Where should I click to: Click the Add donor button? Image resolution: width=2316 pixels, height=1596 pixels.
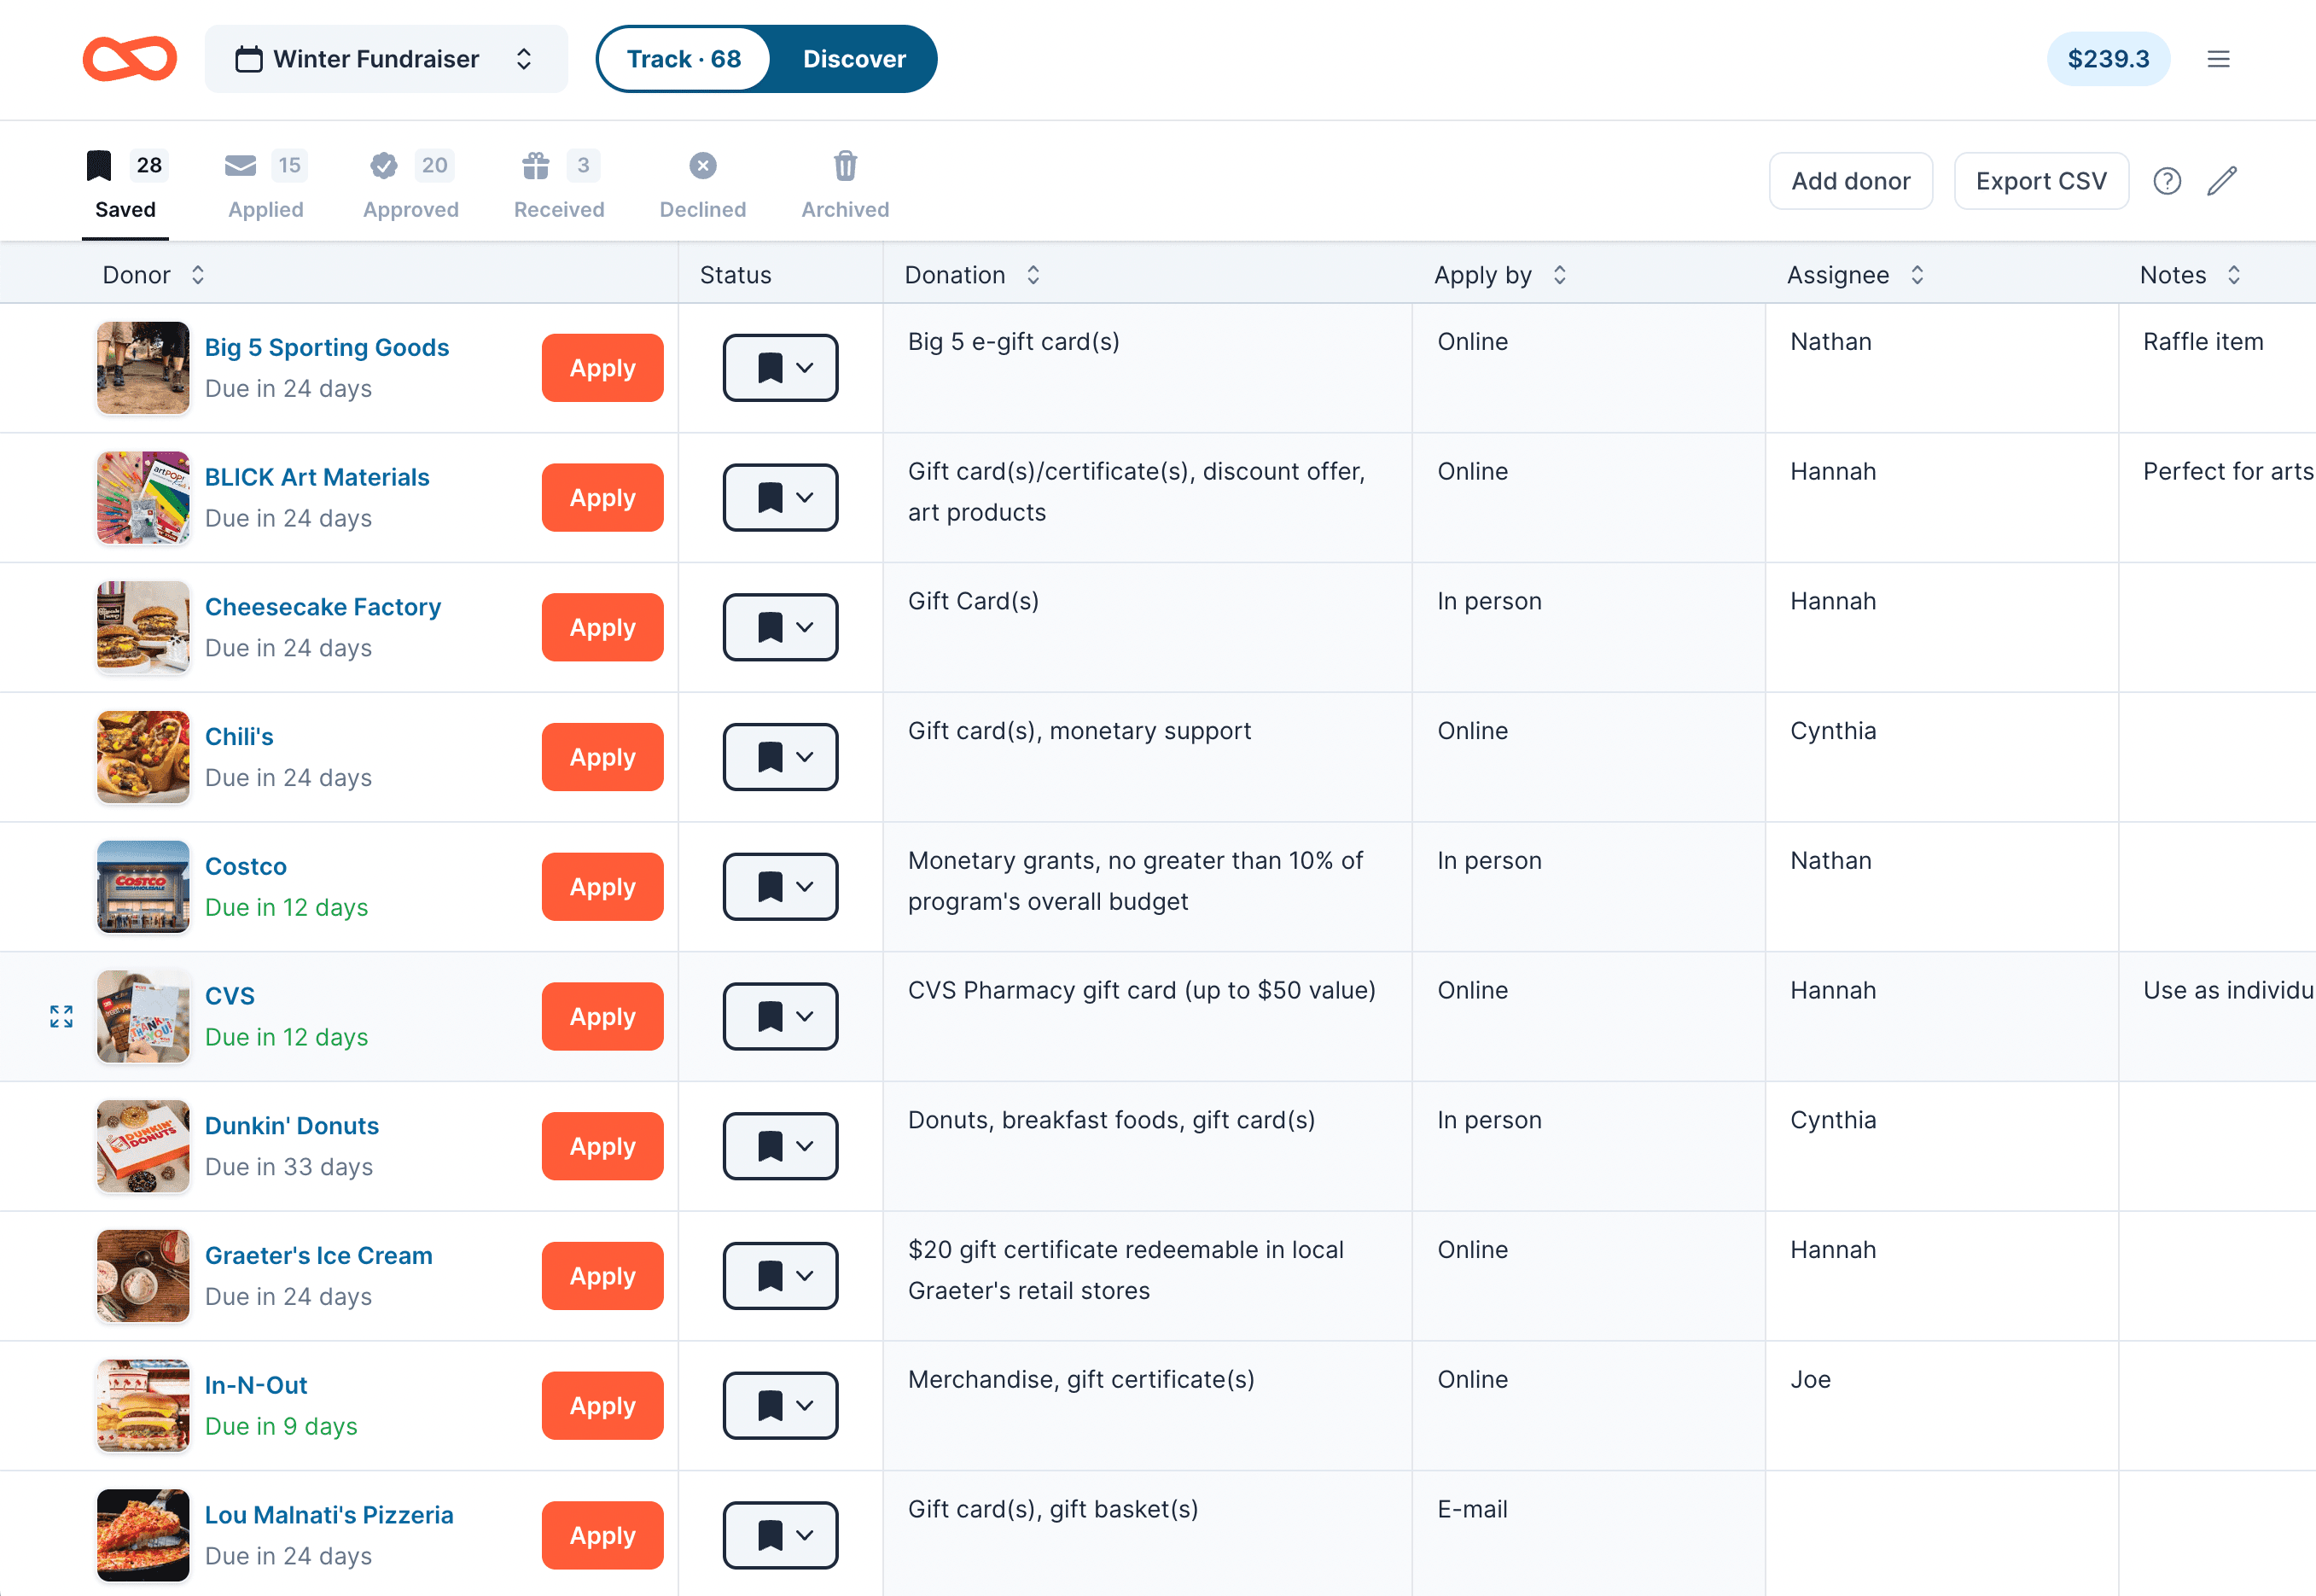click(1850, 181)
